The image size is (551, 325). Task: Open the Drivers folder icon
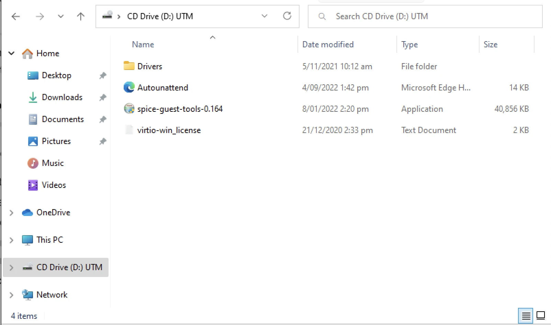(128, 66)
